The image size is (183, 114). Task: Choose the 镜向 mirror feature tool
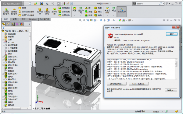click(98, 15)
